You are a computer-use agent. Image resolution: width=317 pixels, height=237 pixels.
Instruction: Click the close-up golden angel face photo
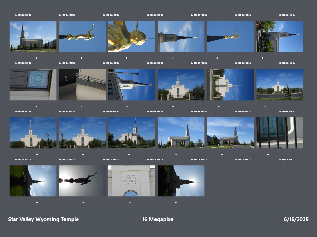pyautogui.click(x=132, y=36)
